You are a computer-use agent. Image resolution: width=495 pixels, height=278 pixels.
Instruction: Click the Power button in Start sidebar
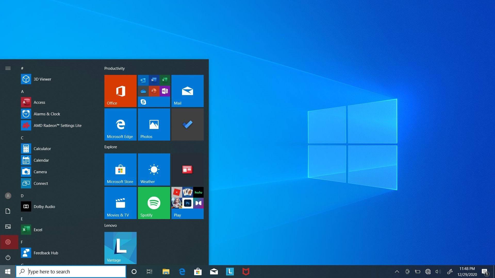(x=8, y=257)
